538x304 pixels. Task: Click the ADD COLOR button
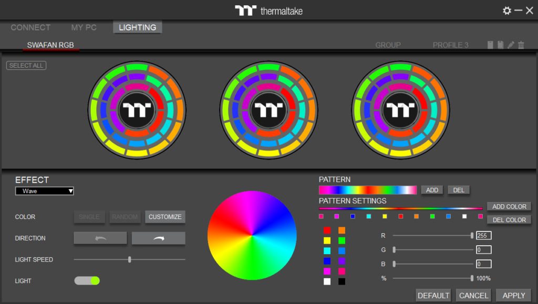509,207
